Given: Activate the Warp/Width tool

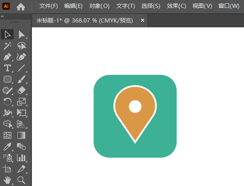Looking at the screenshot, I should 7,113.
